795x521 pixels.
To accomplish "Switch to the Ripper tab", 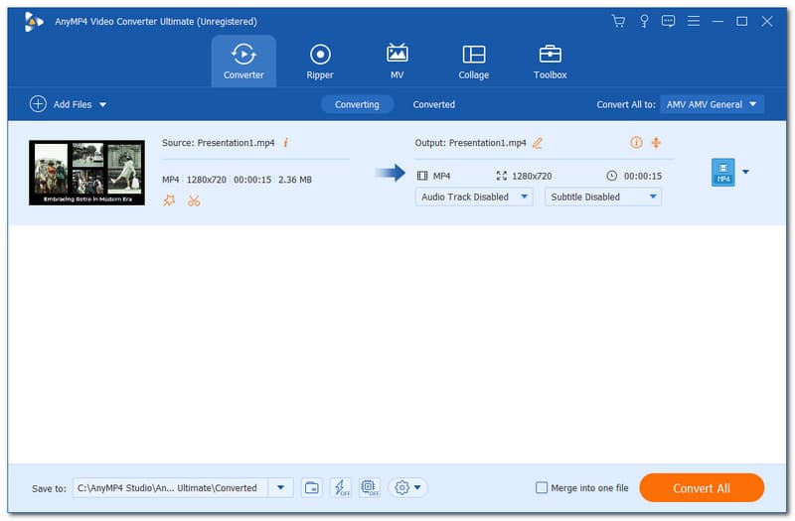I will point(320,62).
